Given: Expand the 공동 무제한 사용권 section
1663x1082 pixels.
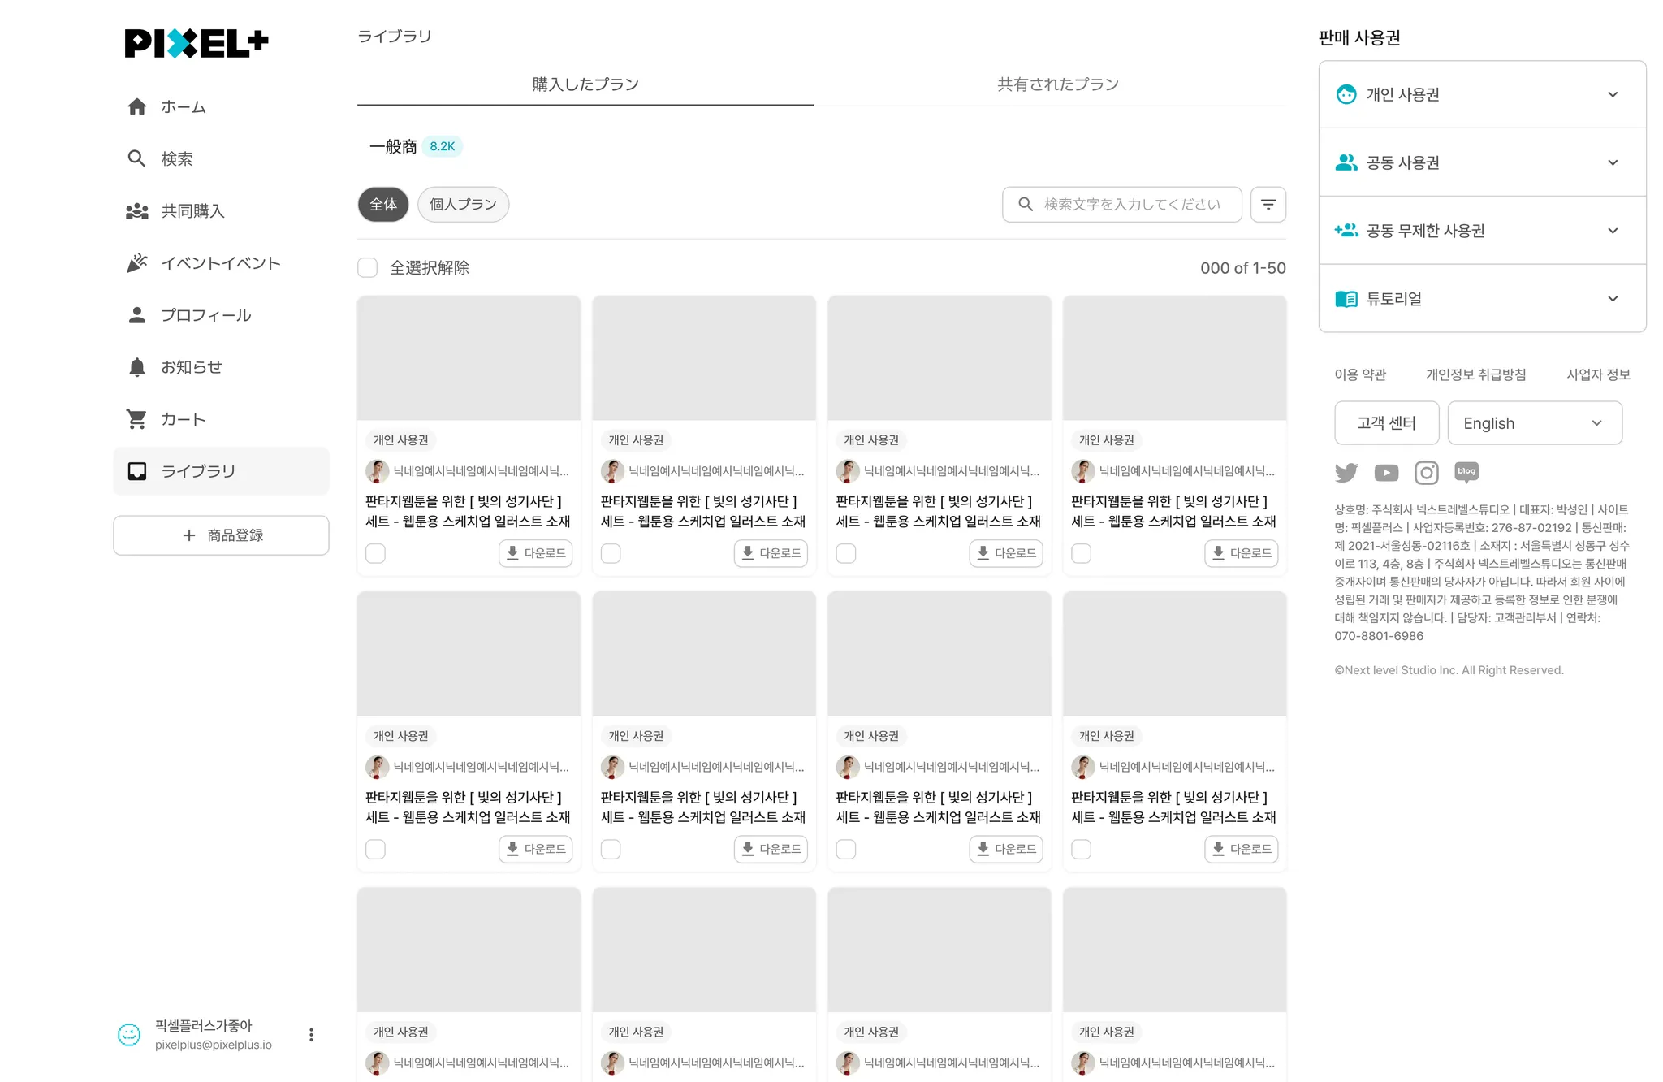Looking at the screenshot, I should pyautogui.click(x=1482, y=231).
